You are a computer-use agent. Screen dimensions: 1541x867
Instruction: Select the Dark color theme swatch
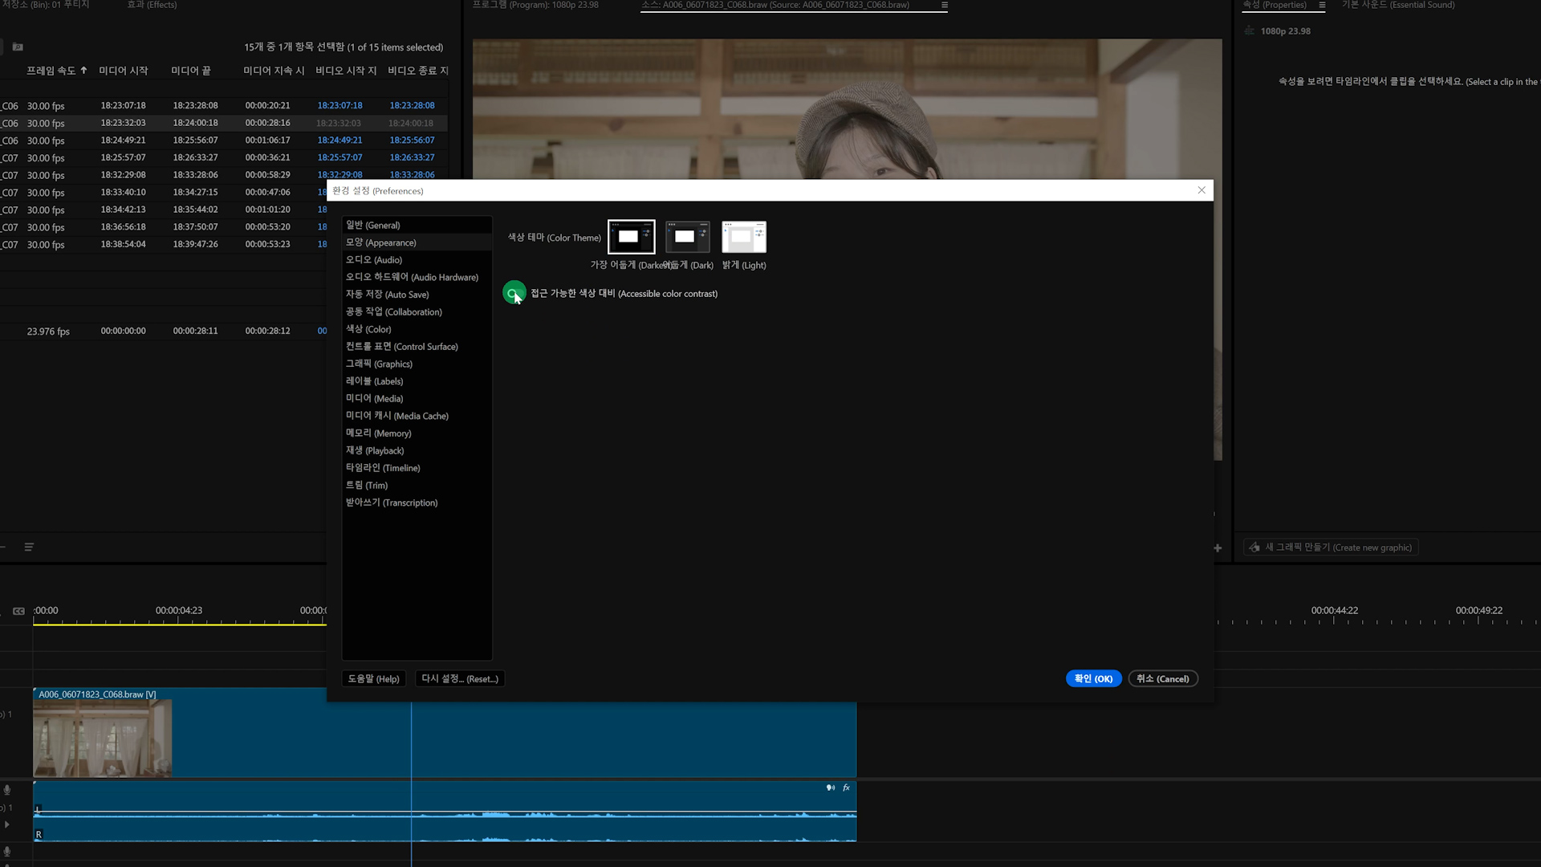click(687, 237)
